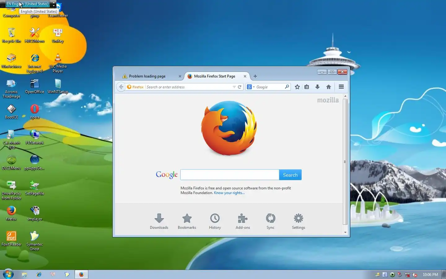
Task: Select the UniKey desktop icon
Action: 58,35
